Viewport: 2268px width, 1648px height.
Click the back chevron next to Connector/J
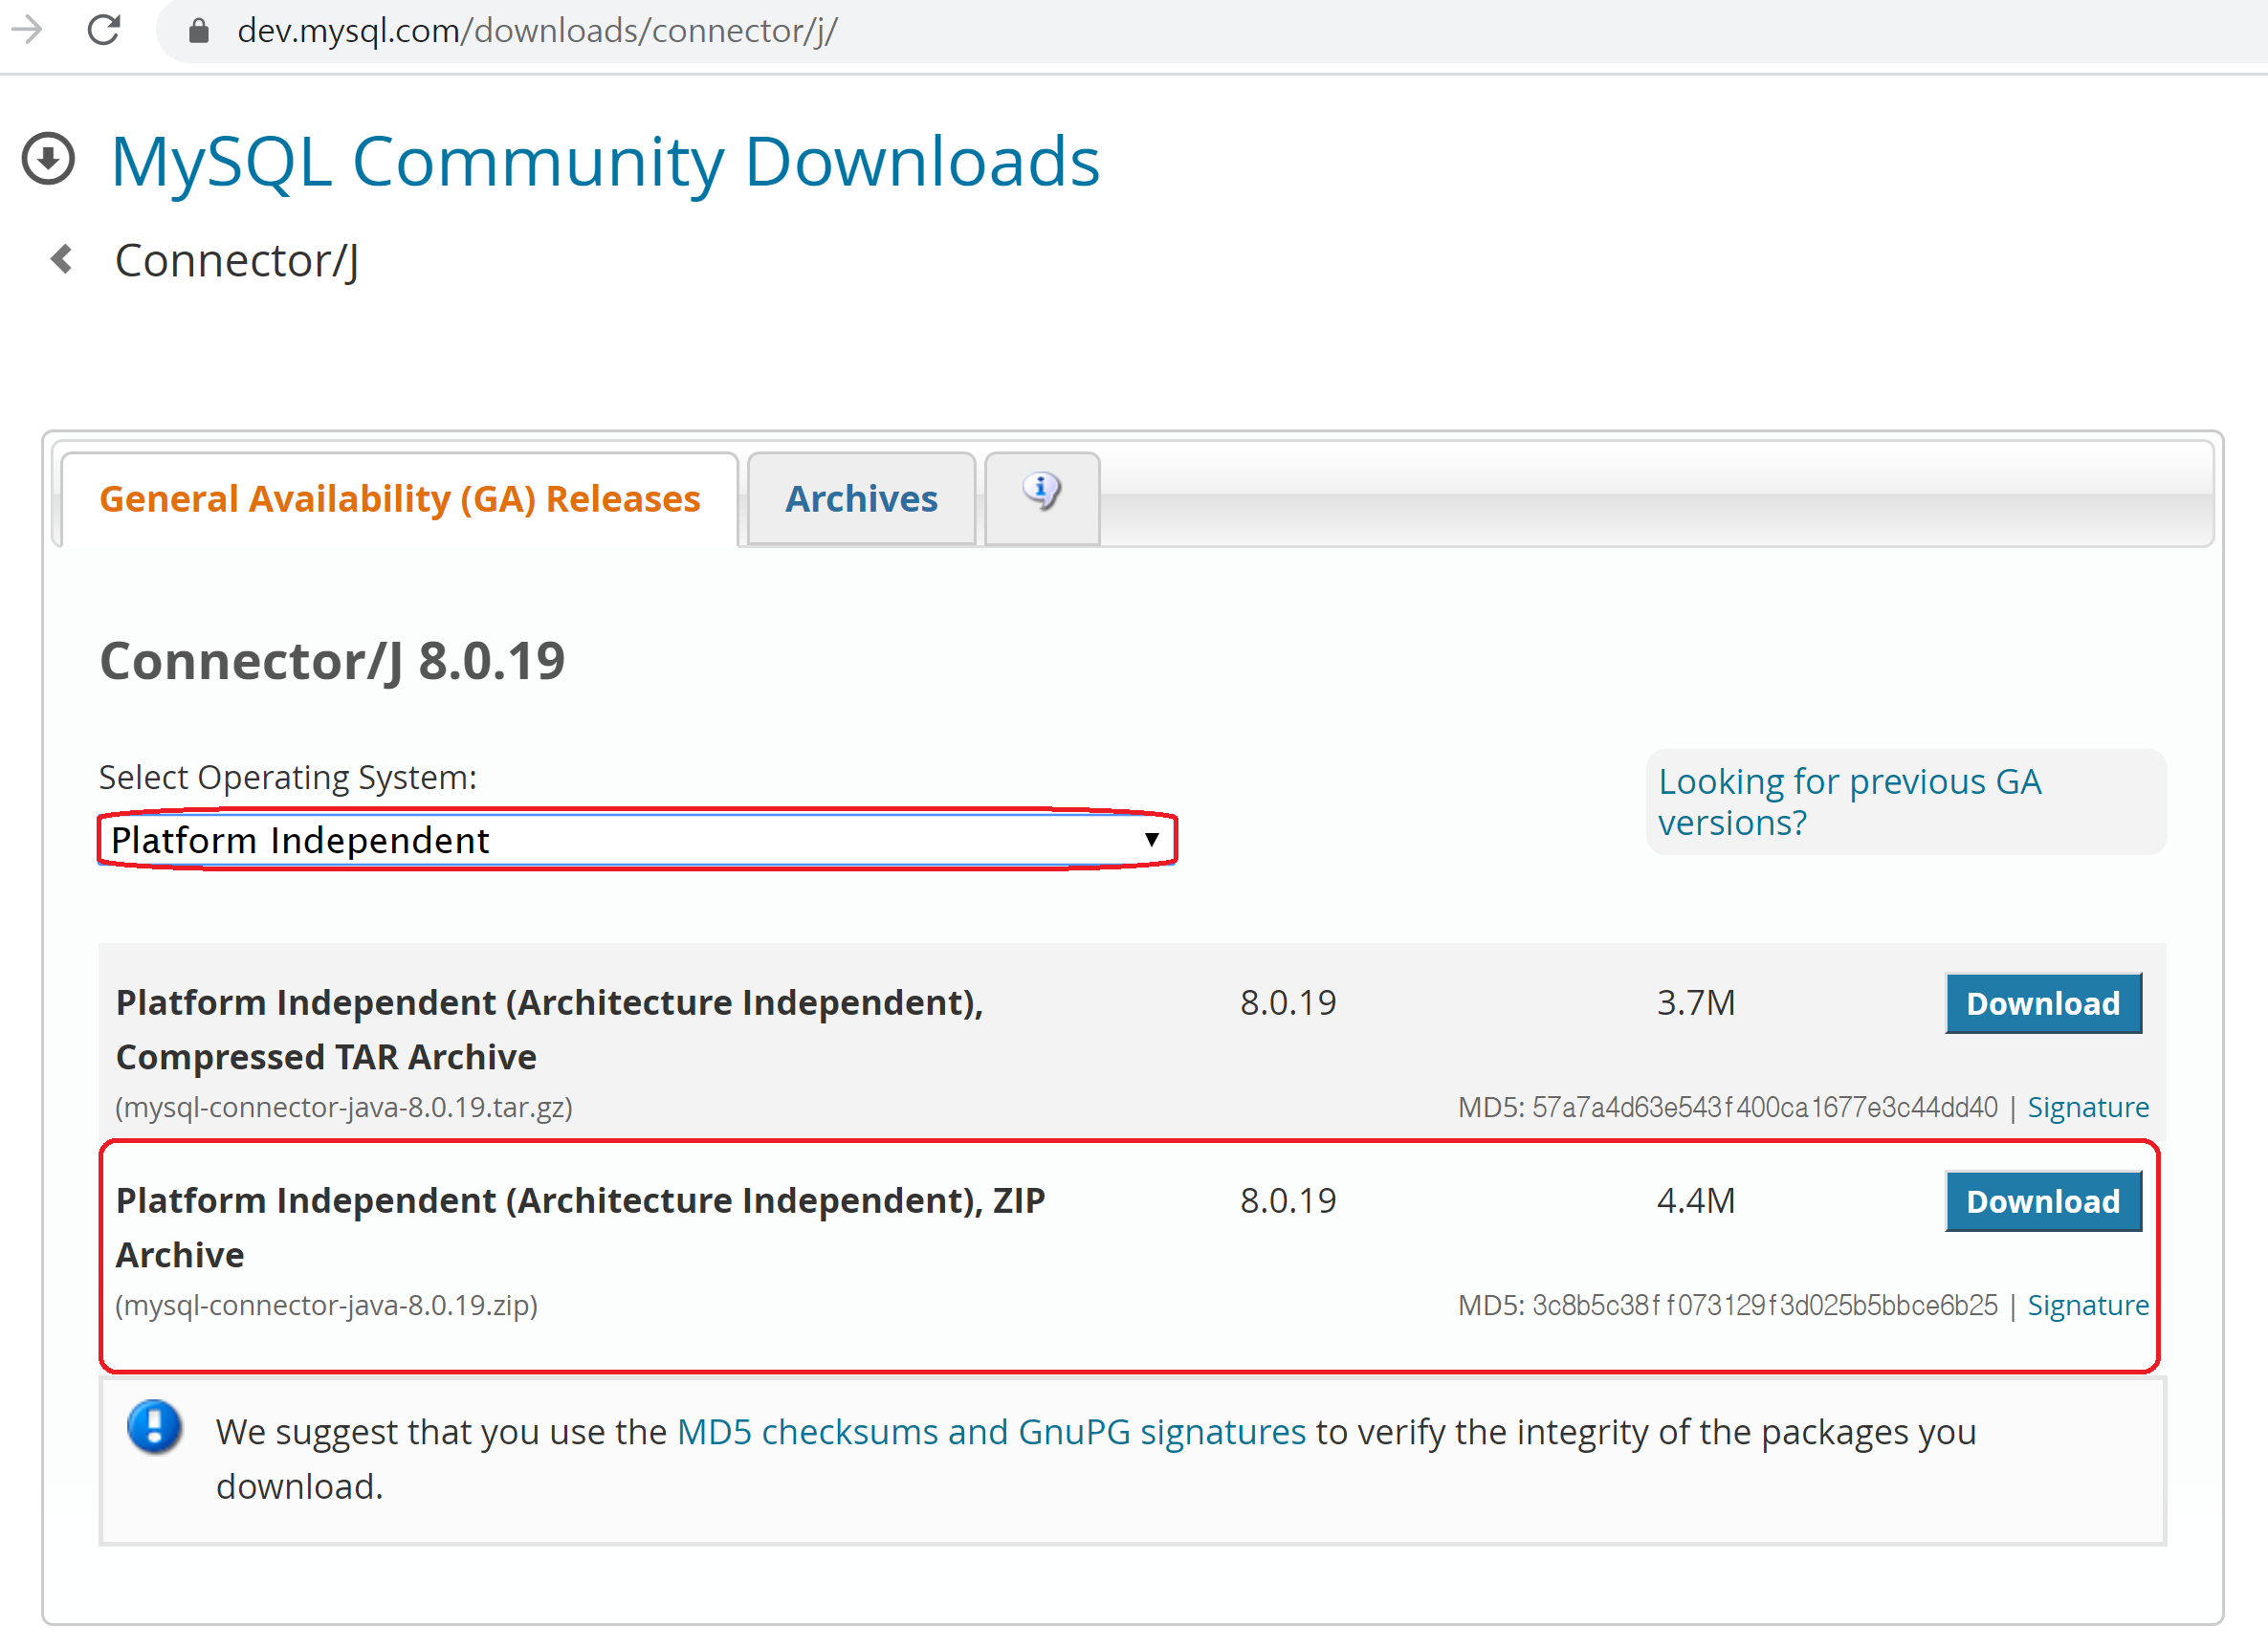click(x=62, y=259)
